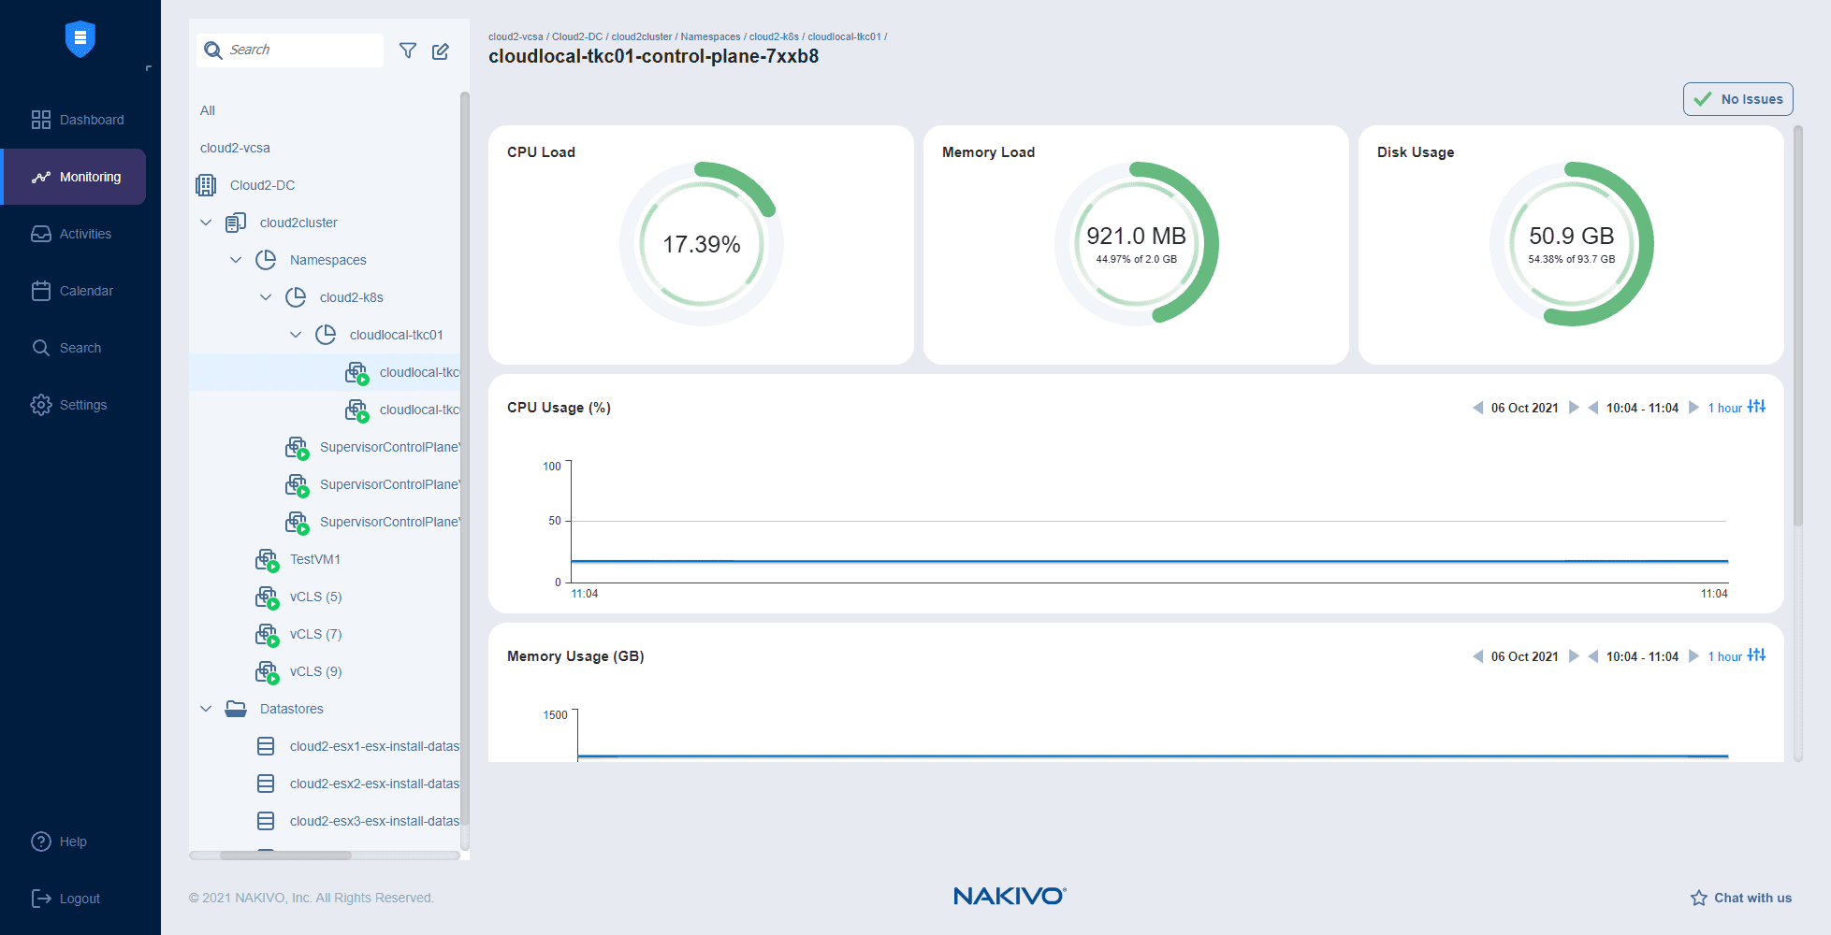
Task: Collapse the Datastores folder node
Action: pyautogui.click(x=206, y=709)
